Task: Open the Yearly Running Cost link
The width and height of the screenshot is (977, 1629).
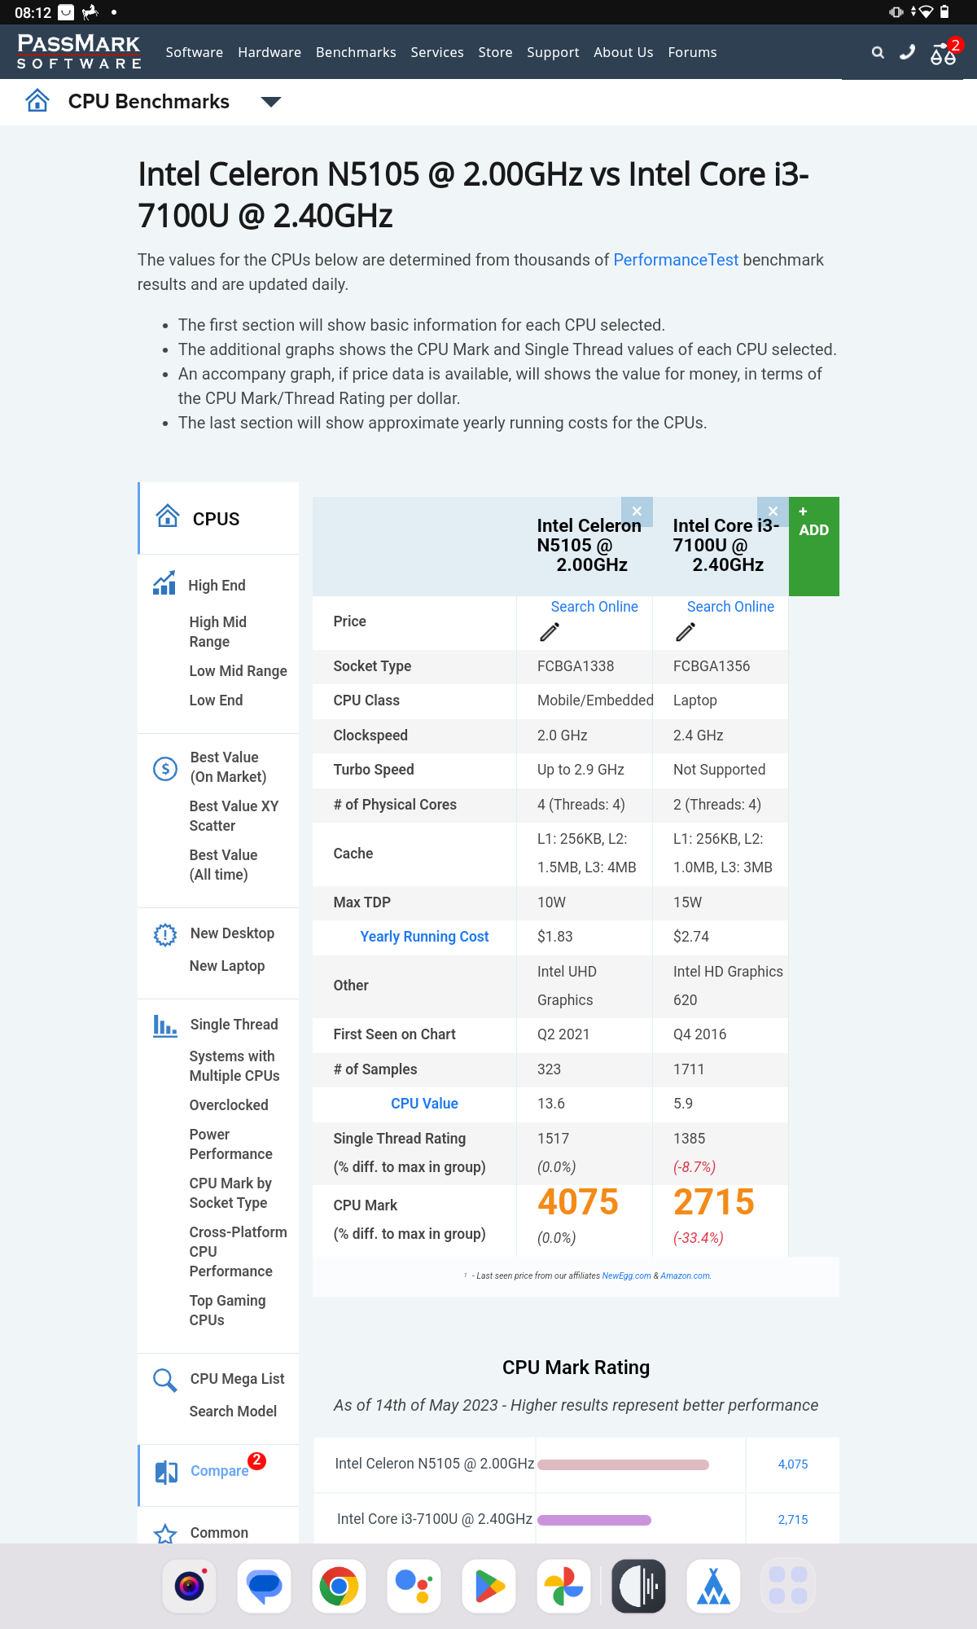Action: [x=424, y=937]
